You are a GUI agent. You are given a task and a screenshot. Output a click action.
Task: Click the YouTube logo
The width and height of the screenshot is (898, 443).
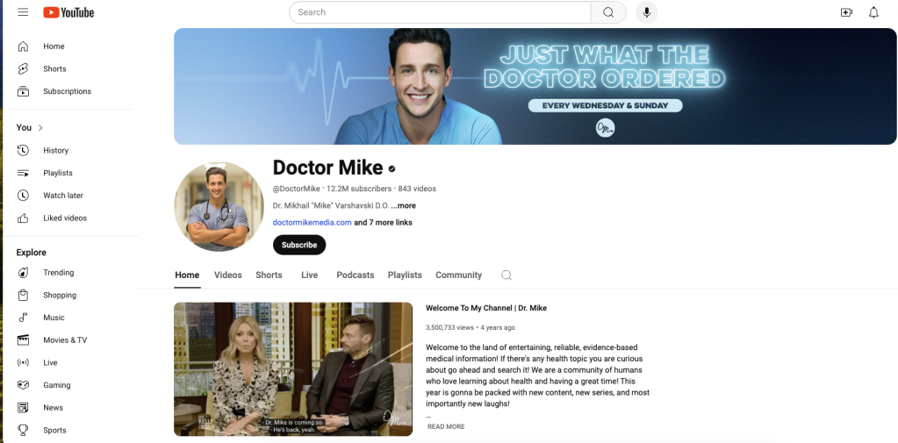[x=68, y=12]
